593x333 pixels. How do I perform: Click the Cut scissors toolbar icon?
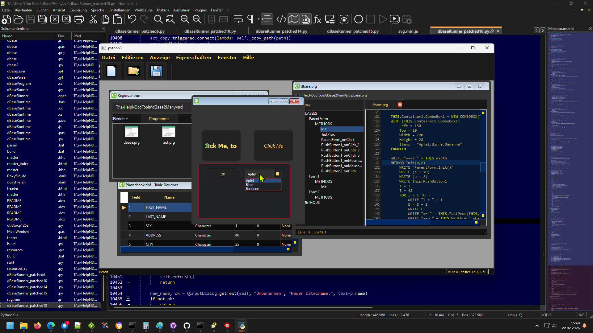pos(93,19)
